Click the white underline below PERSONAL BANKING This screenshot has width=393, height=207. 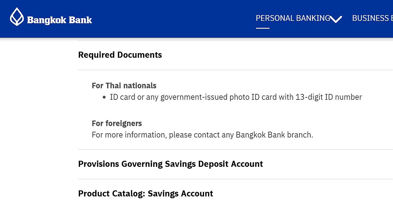tap(263, 28)
